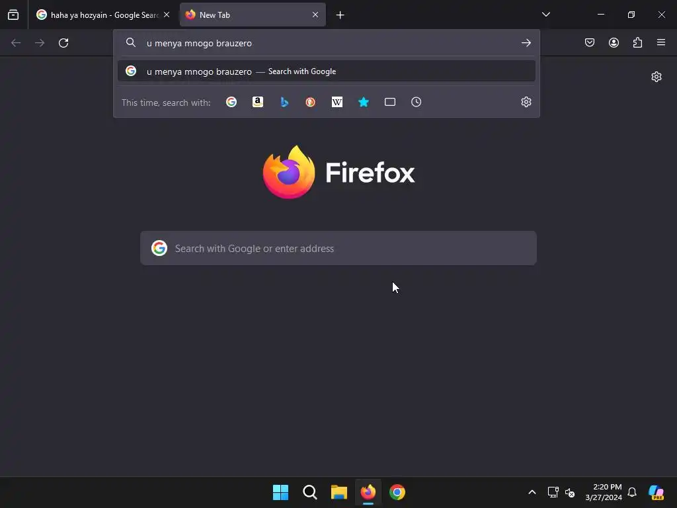Search in History clock icon

click(417, 102)
